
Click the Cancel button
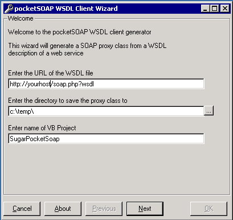22,209
